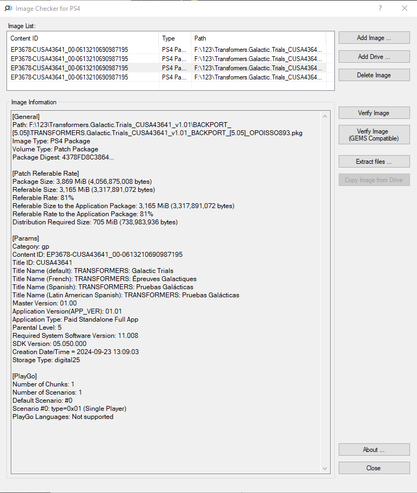417x493 pixels.
Task: Click the "Number of Chunks: 1" line
Action: click(x=43, y=384)
